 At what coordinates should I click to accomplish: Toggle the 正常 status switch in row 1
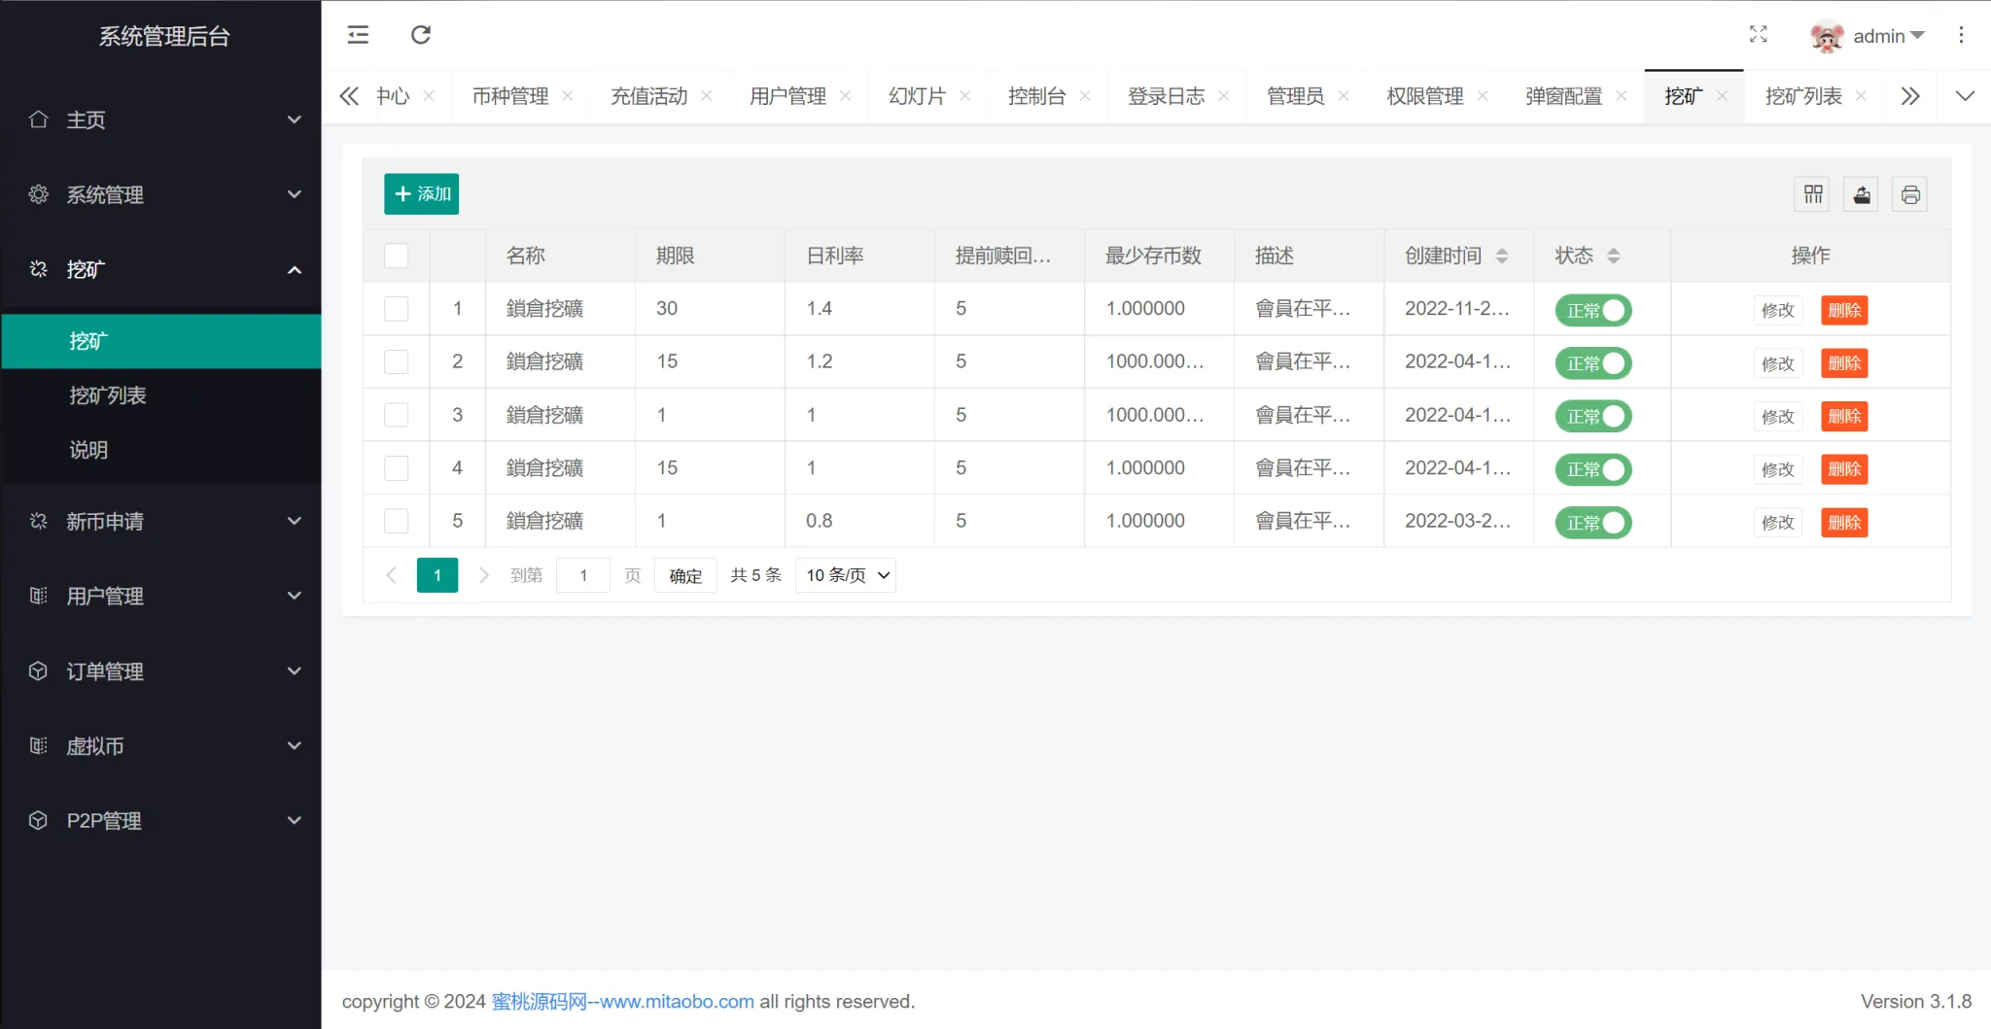[x=1592, y=310]
